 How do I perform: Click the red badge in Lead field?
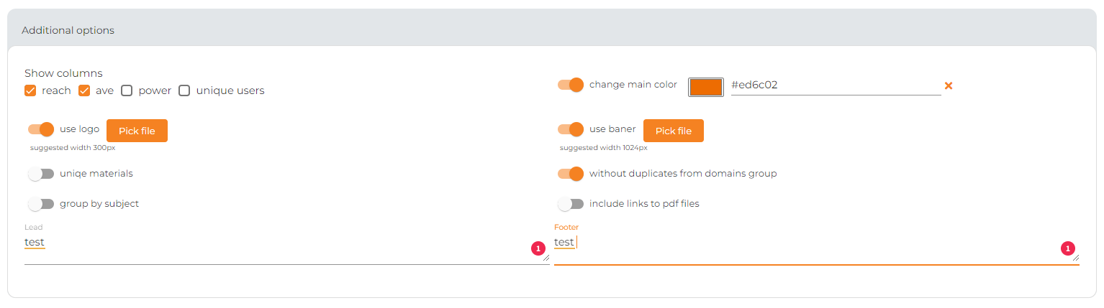coord(538,249)
